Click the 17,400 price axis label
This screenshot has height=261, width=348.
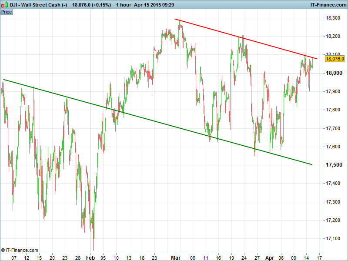333,183
